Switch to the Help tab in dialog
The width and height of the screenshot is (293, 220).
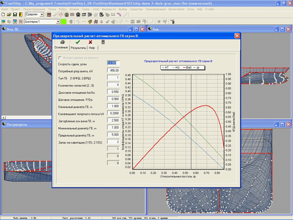[x=92, y=48]
